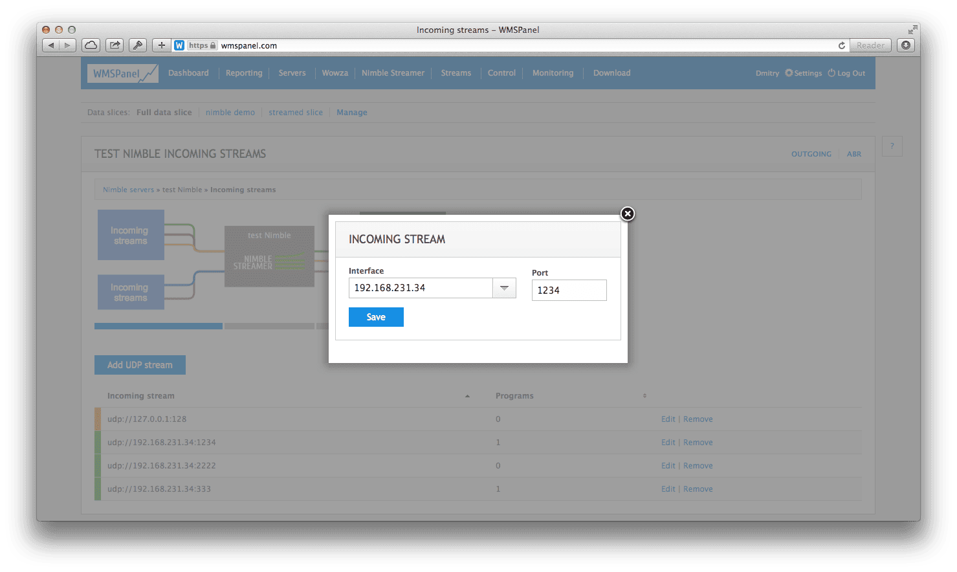This screenshot has height=572, width=957.
Task: Select the streamed slice data slice
Action: click(x=296, y=113)
